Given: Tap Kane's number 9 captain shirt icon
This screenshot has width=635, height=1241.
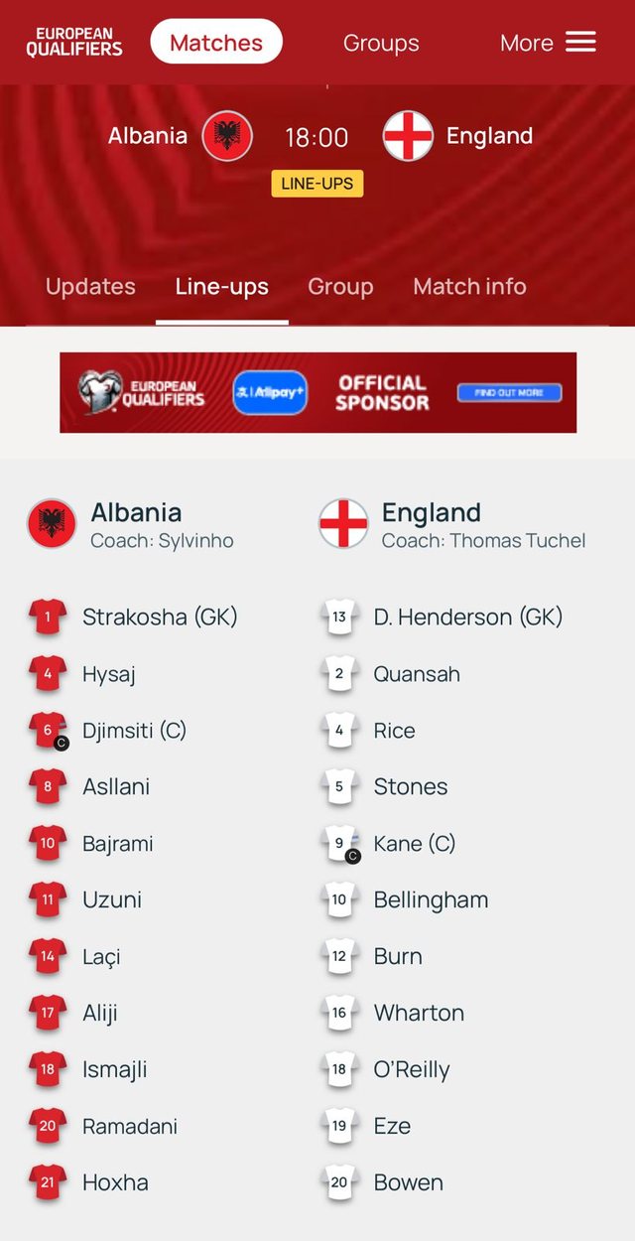Looking at the screenshot, I should tap(340, 844).
